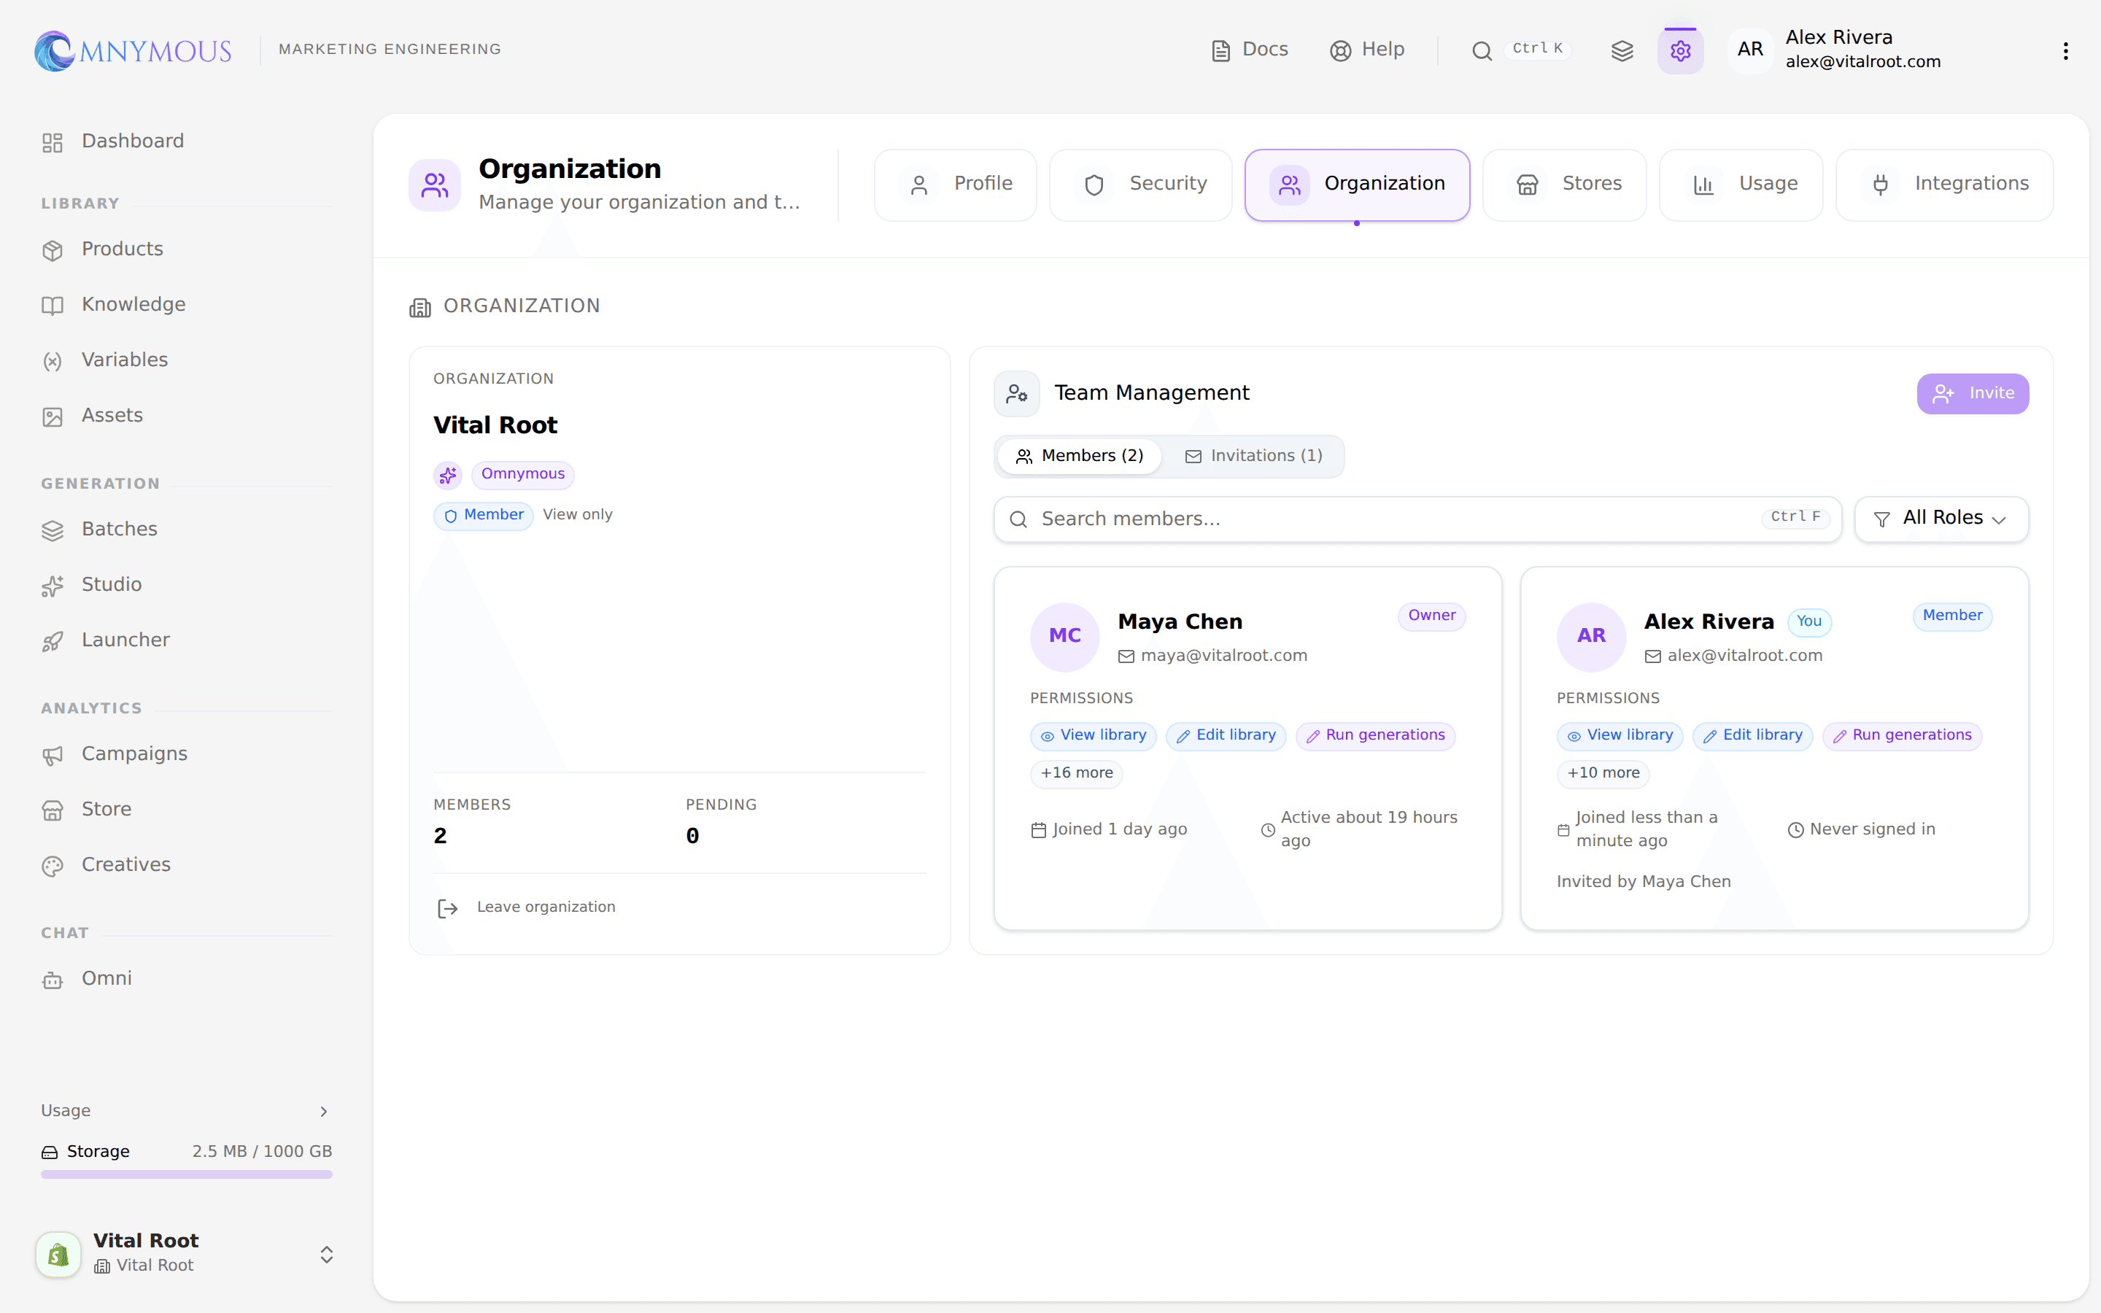Click Maya Chen's View library permission

click(1093, 735)
